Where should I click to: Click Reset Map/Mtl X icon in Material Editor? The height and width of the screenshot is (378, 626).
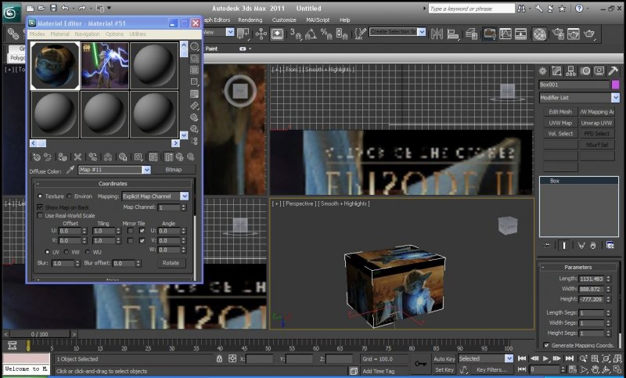[77, 157]
